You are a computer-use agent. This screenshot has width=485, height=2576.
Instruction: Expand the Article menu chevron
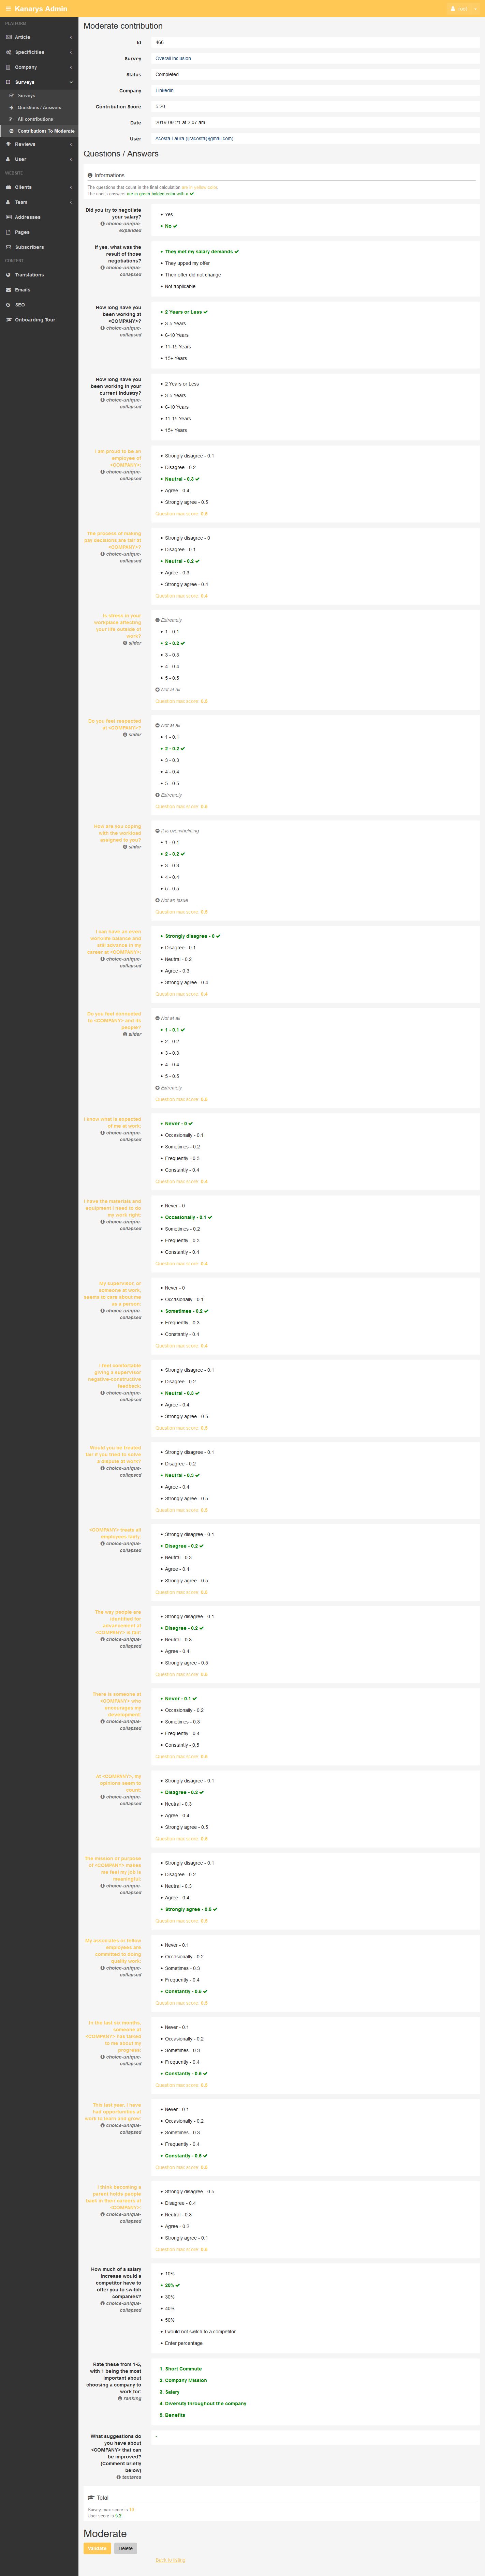click(x=71, y=37)
